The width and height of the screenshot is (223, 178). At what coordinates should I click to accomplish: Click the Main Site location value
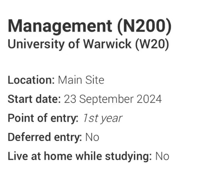coord(81,80)
